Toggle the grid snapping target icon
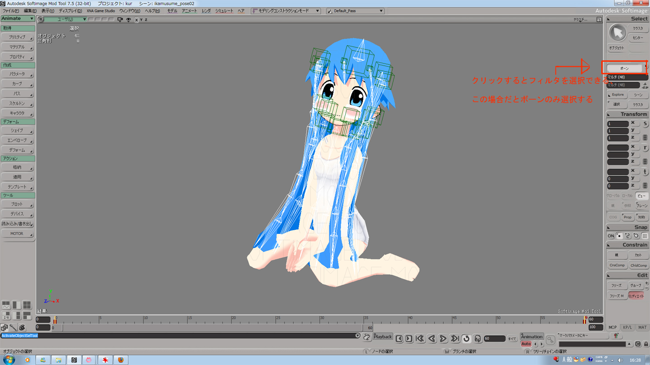Screen dimensions: 650x365 [645, 236]
